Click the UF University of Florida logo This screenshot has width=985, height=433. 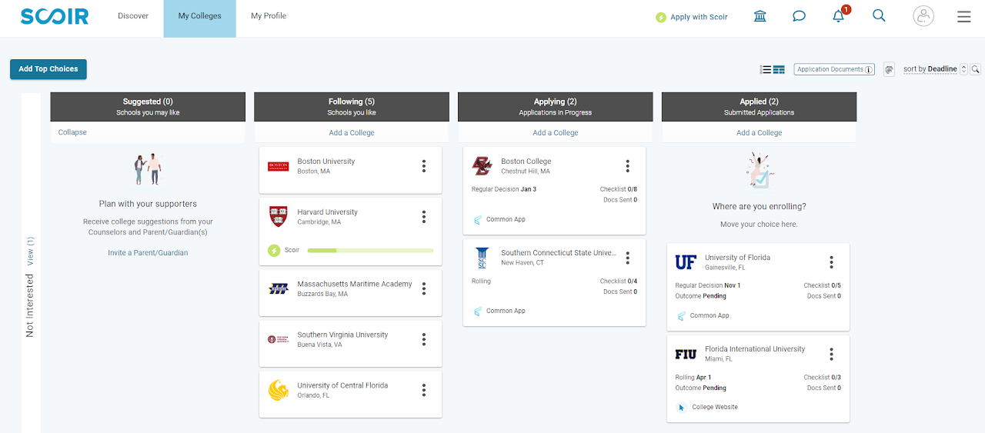686,262
